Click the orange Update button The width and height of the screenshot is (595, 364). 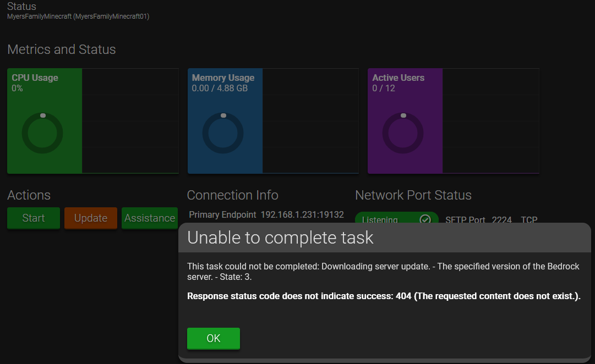click(x=91, y=218)
